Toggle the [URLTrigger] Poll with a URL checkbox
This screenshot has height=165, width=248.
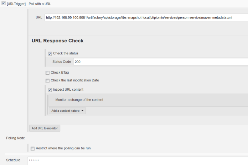coord(4,4)
